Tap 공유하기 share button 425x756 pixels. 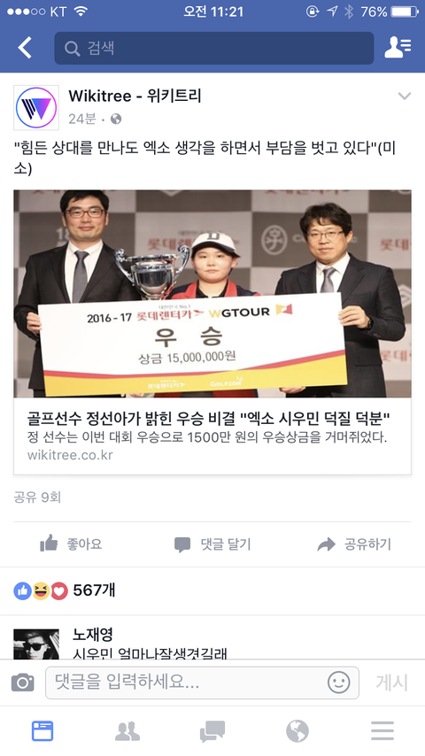tap(354, 544)
